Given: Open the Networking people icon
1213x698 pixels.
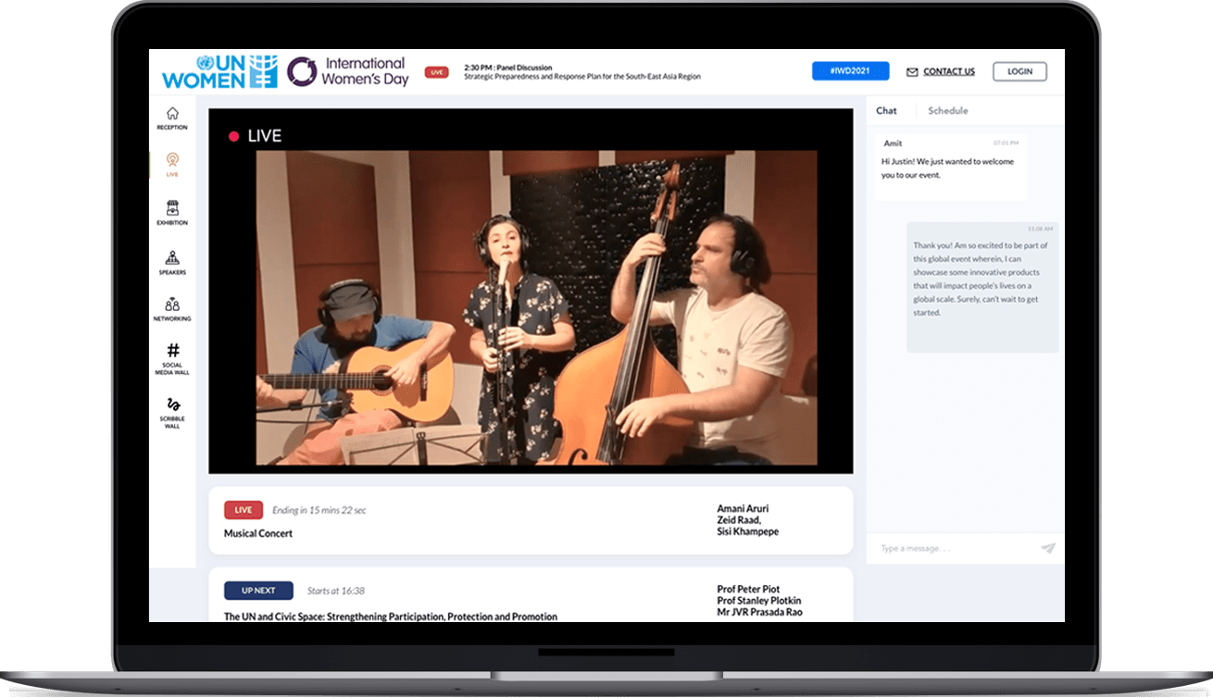Looking at the screenshot, I should [x=172, y=305].
